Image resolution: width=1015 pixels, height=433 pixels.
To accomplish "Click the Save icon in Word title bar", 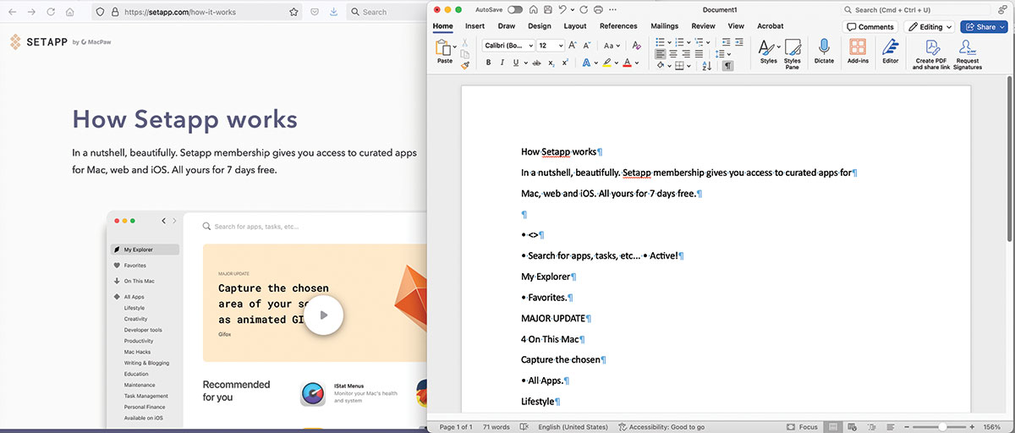I will (x=546, y=9).
